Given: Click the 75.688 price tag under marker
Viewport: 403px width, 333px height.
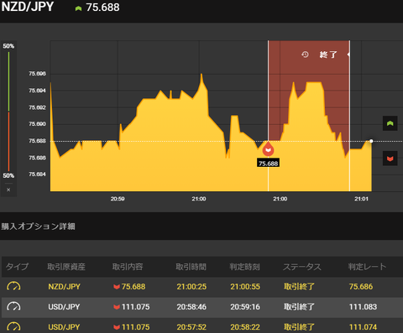Looking at the screenshot, I should 268,164.
